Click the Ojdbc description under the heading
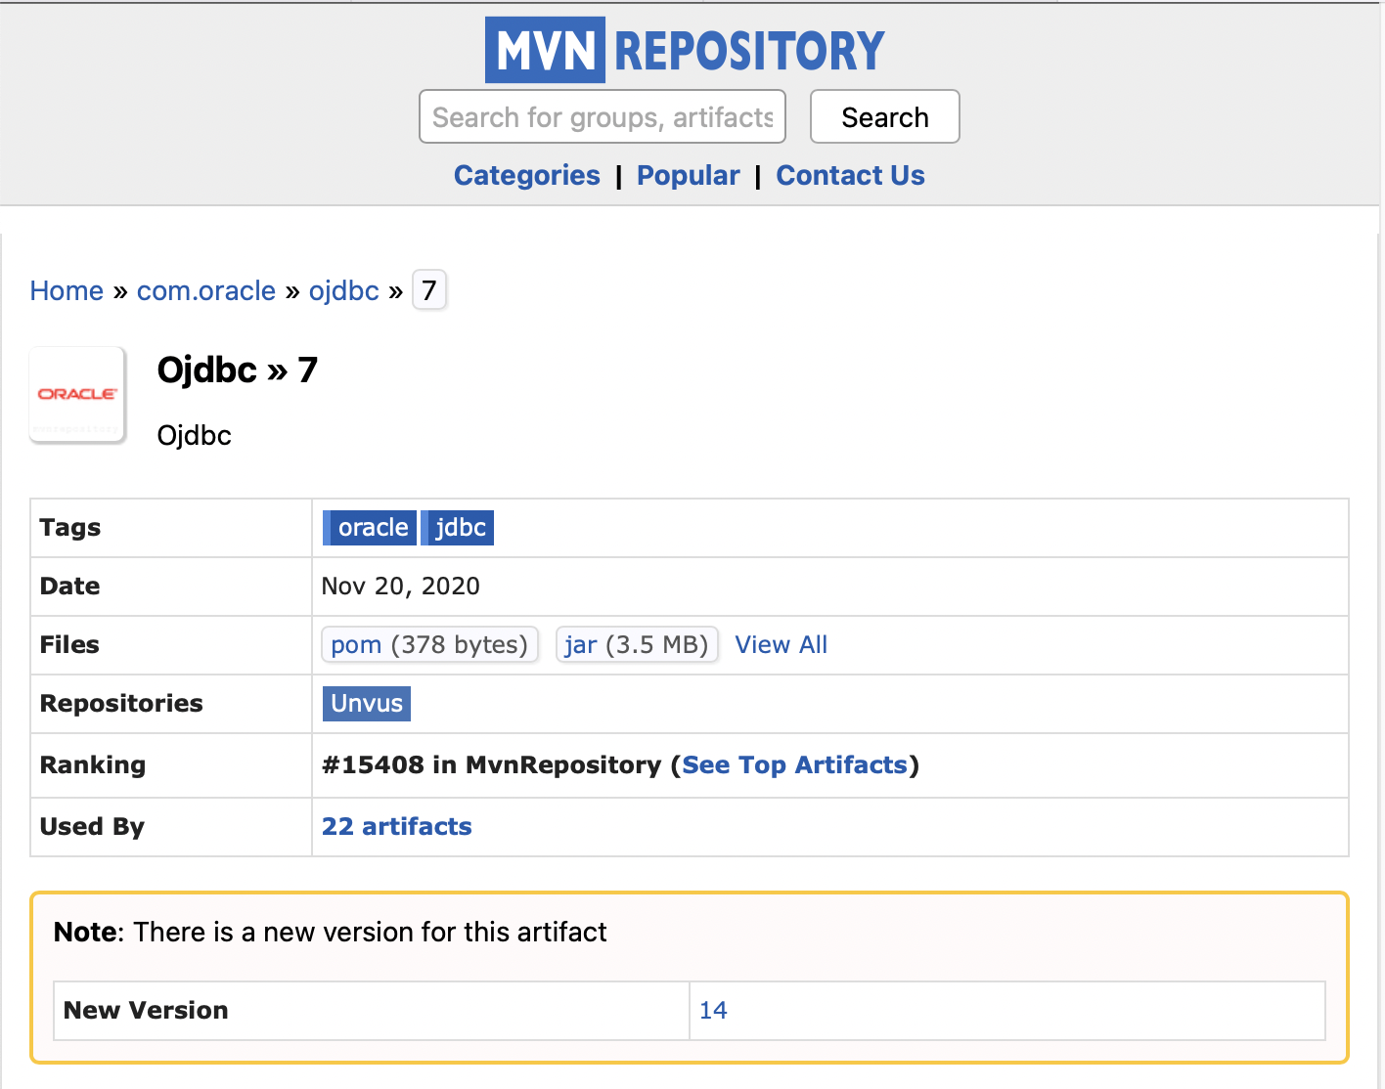The height and width of the screenshot is (1089, 1385). tap(195, 435)
